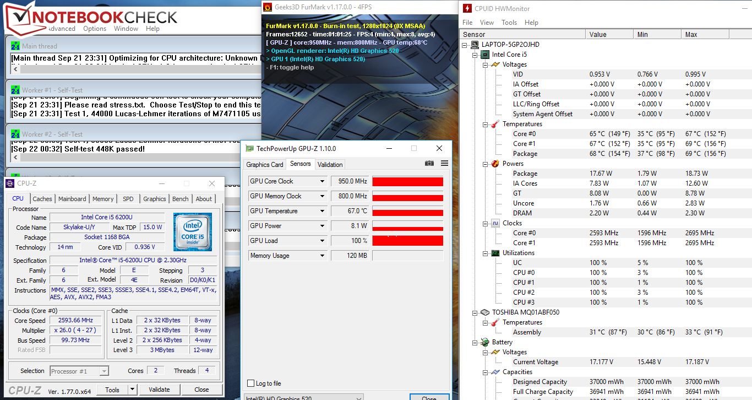Viewport: 752px width, 400px height.
Task: Click the Voltages icon under Battery
Action: [495, 352]
